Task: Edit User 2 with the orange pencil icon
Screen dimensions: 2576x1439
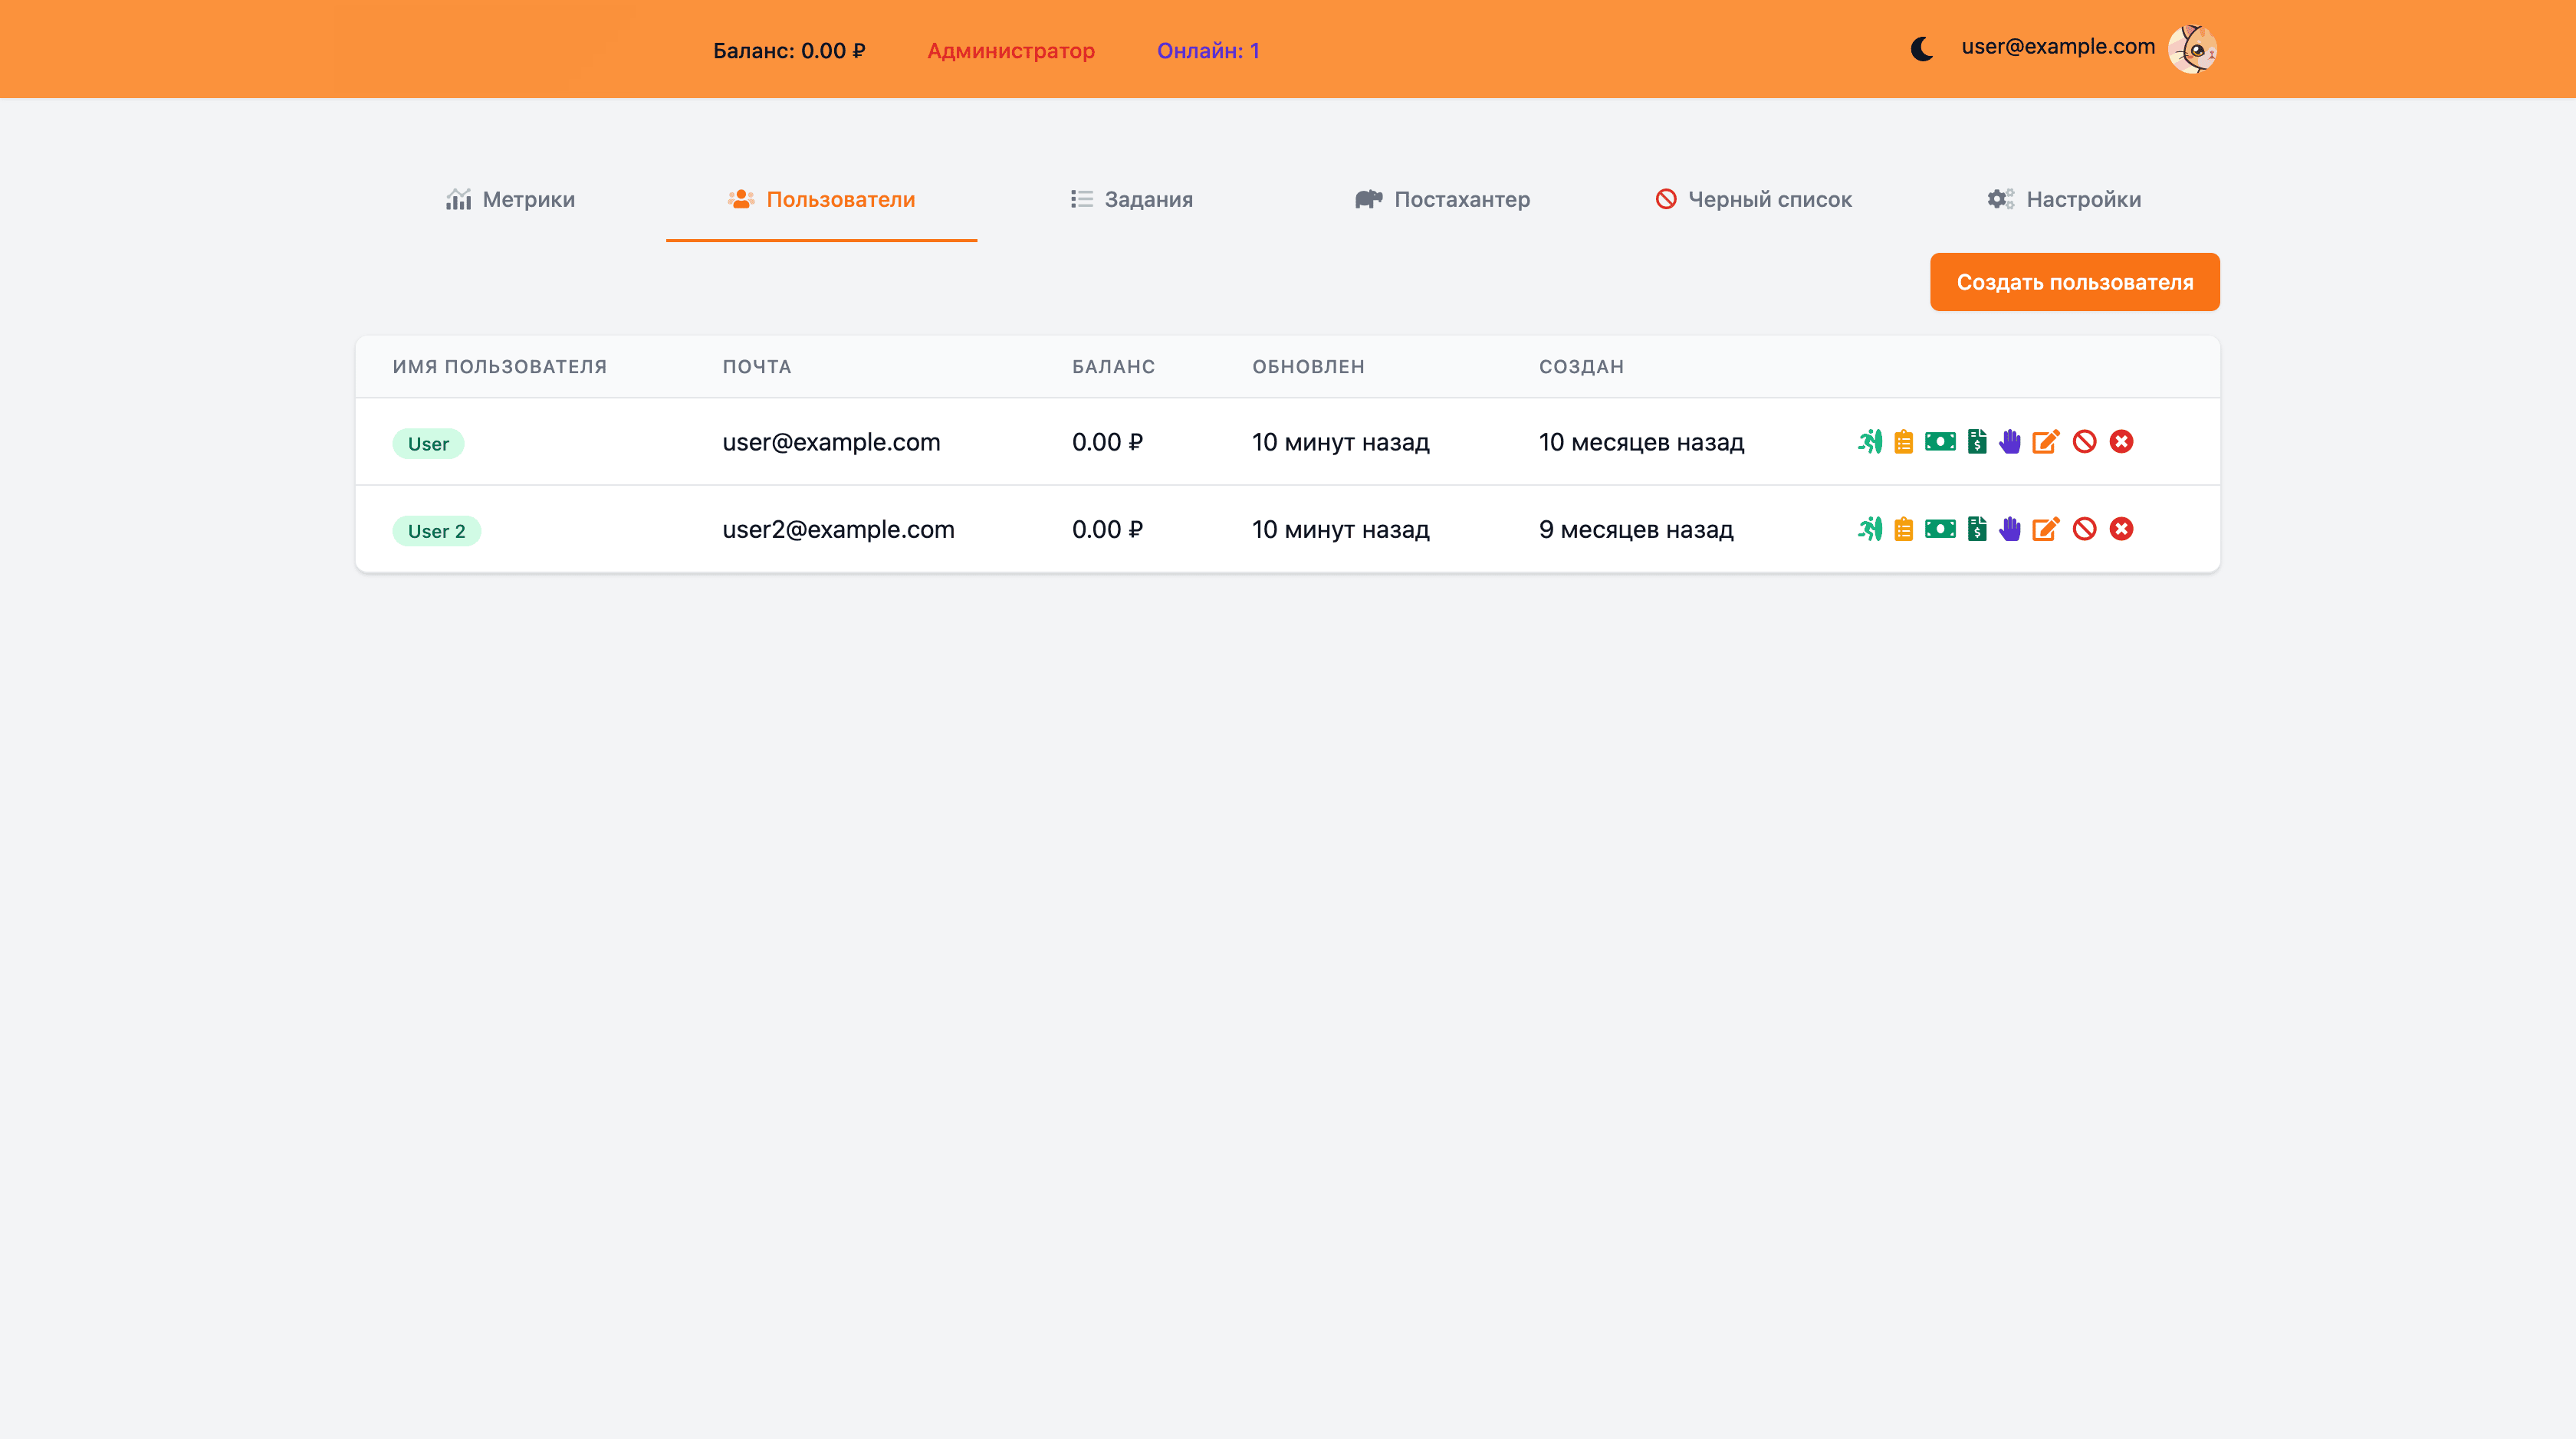Action: pyautogui.click(x=2046, y=529)
